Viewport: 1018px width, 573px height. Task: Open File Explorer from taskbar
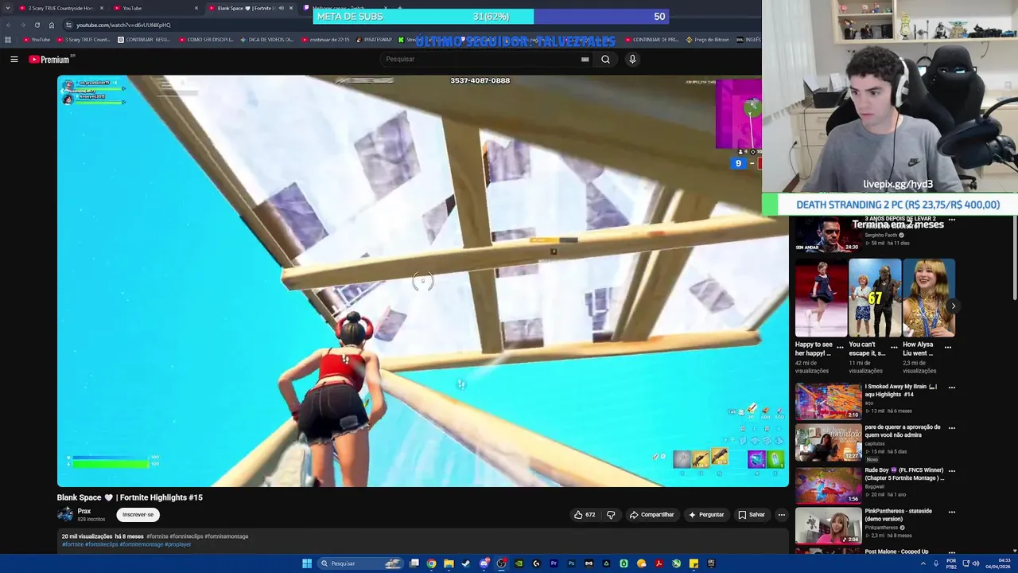pos(449,563)
